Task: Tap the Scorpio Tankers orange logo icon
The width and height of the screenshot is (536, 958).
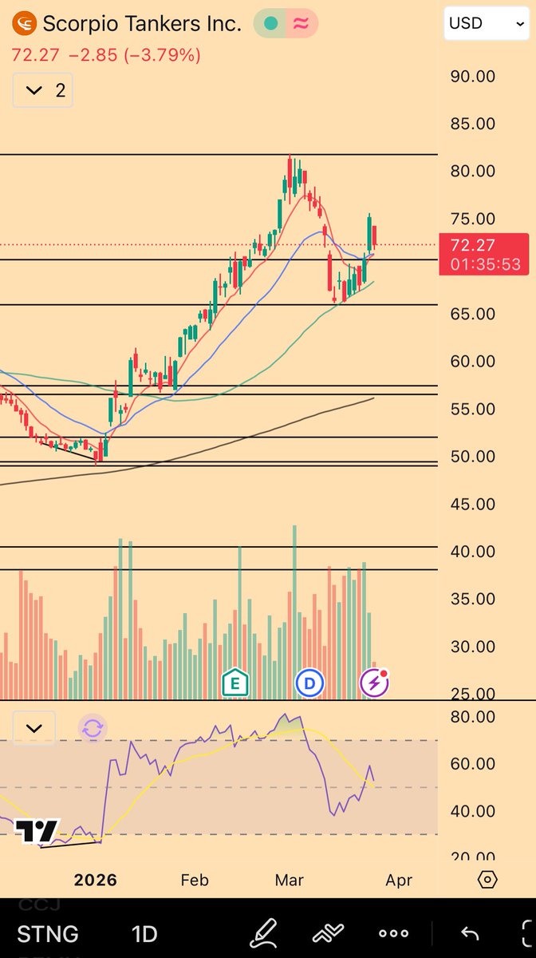Action: (26, 24)
